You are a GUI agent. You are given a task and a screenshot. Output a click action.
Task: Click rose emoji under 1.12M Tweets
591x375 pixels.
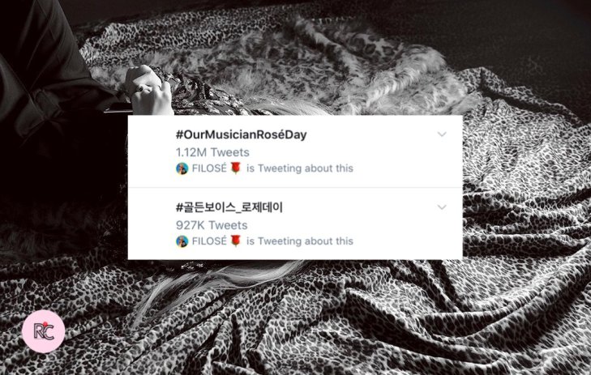point(236,168)
